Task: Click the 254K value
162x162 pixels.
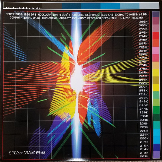Action: click(143, 94)
